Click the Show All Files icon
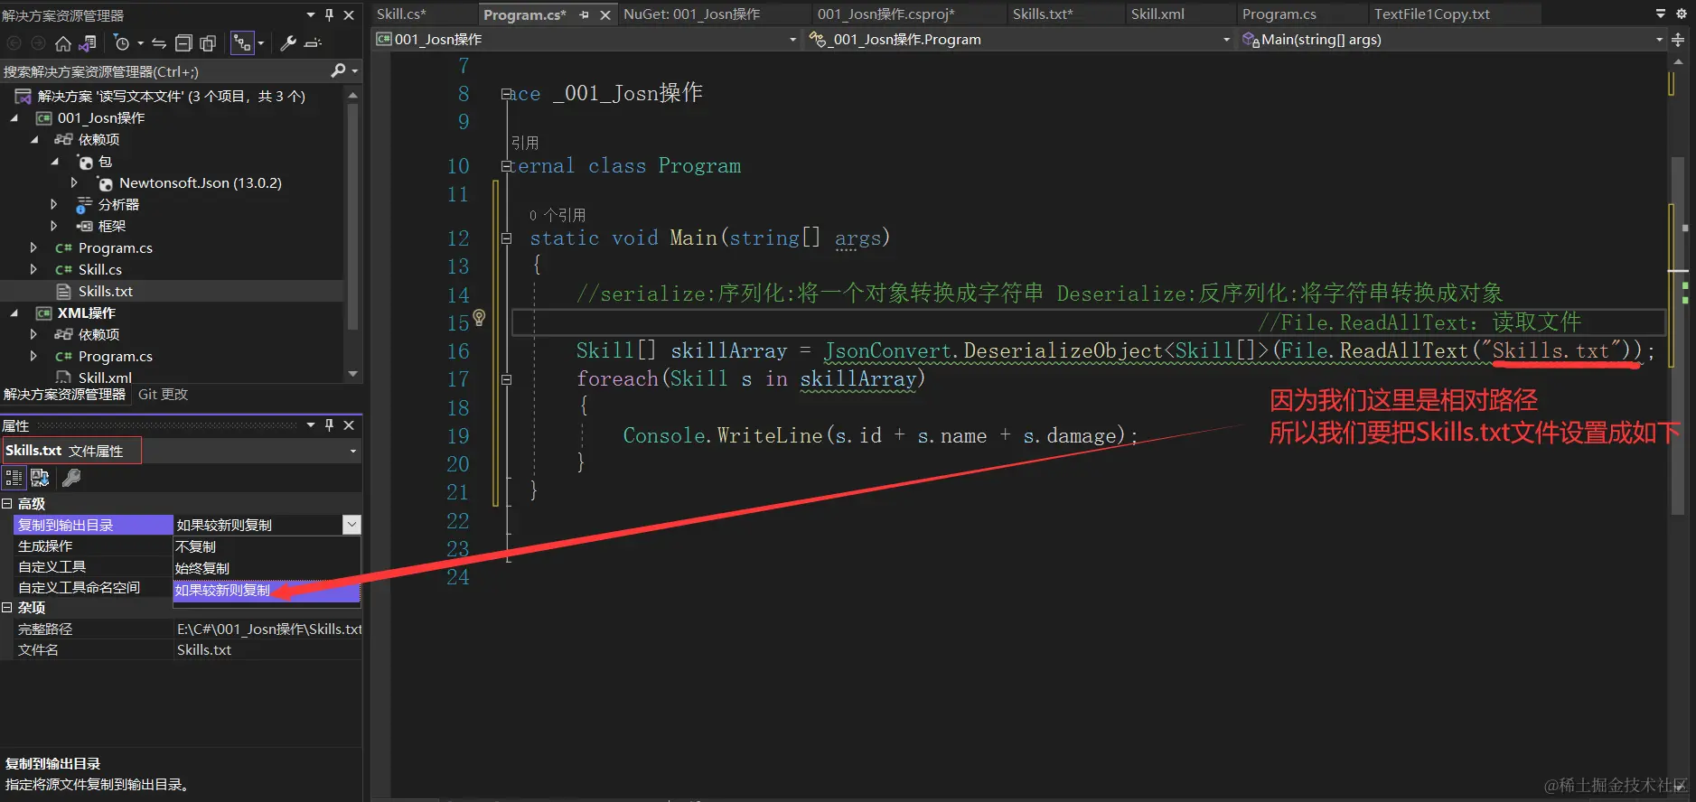Viewport: 1696px width, 802px height. (x=208, y=42)
